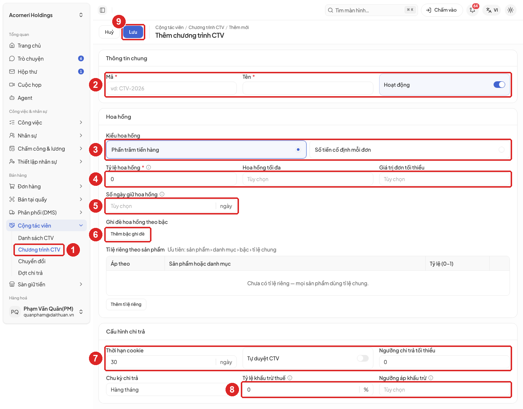Open Cuộc họp video icon
Image resolution: width=523 pixels, height=409 pixels.
[x=12, y=85]
